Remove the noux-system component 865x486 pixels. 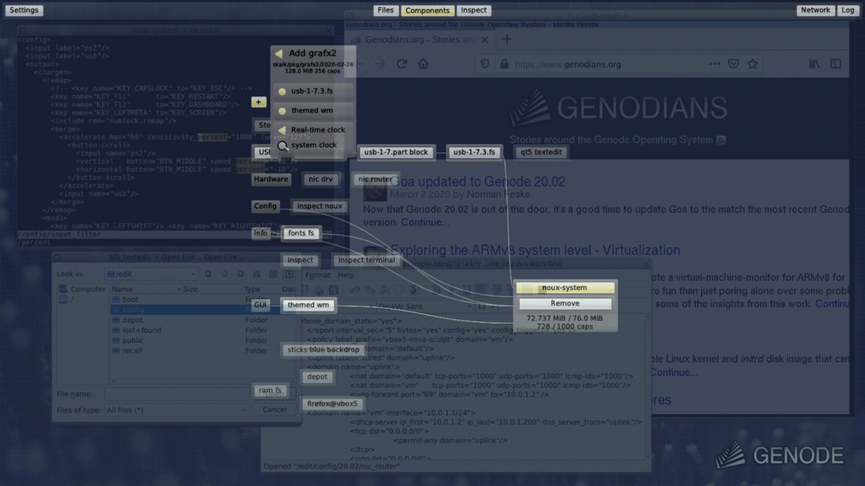point(565,303)
